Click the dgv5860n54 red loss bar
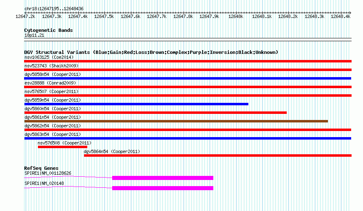The image size is (363, 211). (x=155, y=113)
